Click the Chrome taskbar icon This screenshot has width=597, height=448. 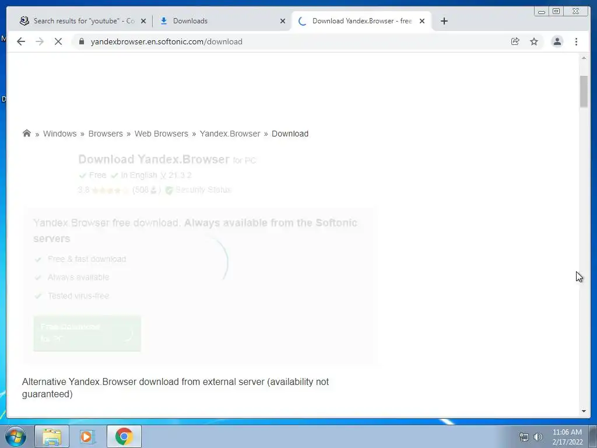[x=124, y=436]
